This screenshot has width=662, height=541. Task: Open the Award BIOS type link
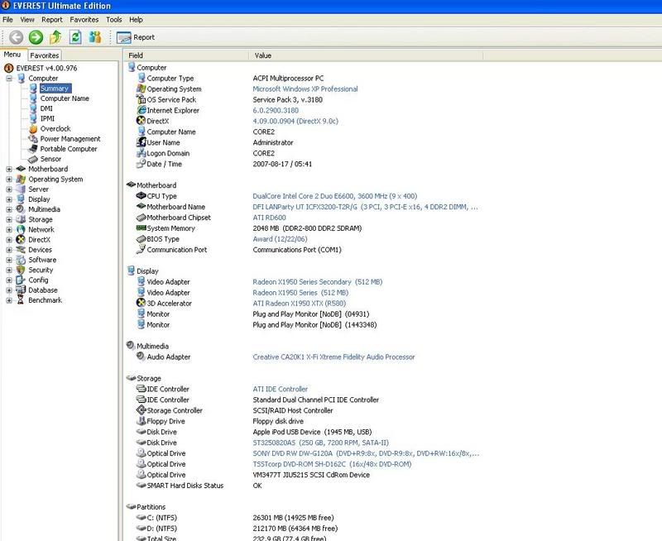[280, 239]
